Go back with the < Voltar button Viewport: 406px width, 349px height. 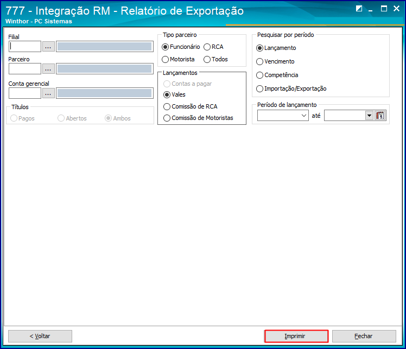click(40, 336)
